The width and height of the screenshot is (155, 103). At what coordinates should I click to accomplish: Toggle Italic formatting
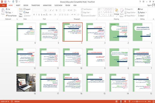[x=36, y=15]
